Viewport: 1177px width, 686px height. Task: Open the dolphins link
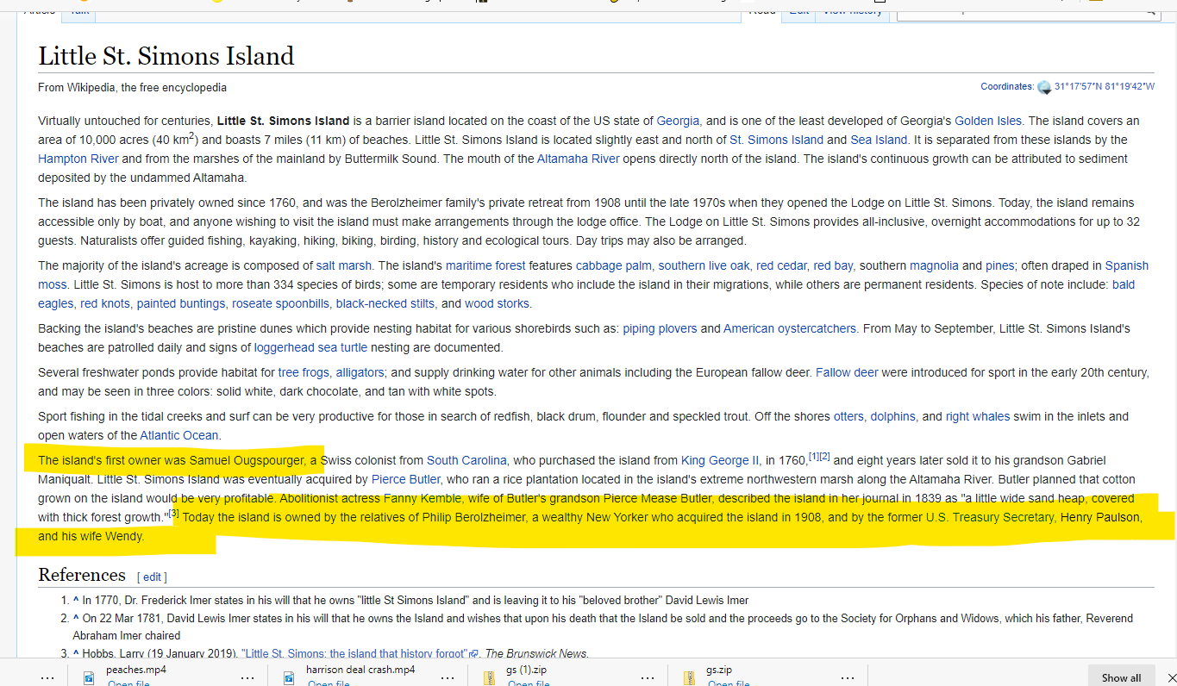pyautogui.click(x=894, y=416)
